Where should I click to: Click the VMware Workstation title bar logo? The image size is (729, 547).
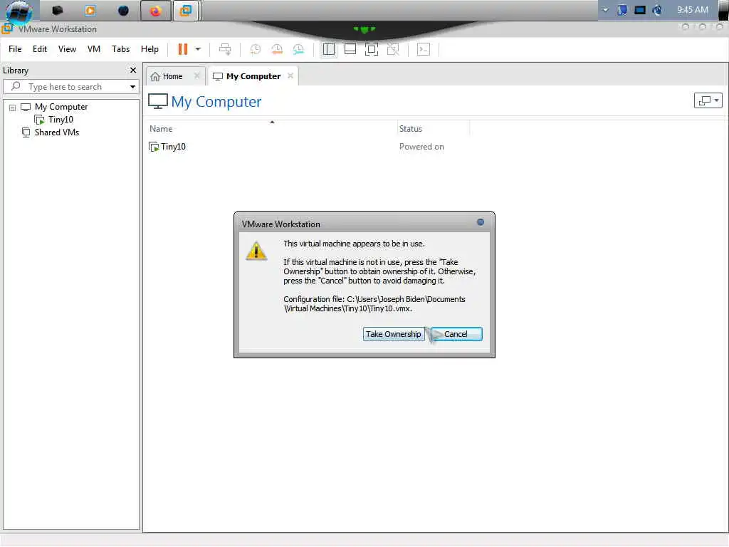pos(7,28)
